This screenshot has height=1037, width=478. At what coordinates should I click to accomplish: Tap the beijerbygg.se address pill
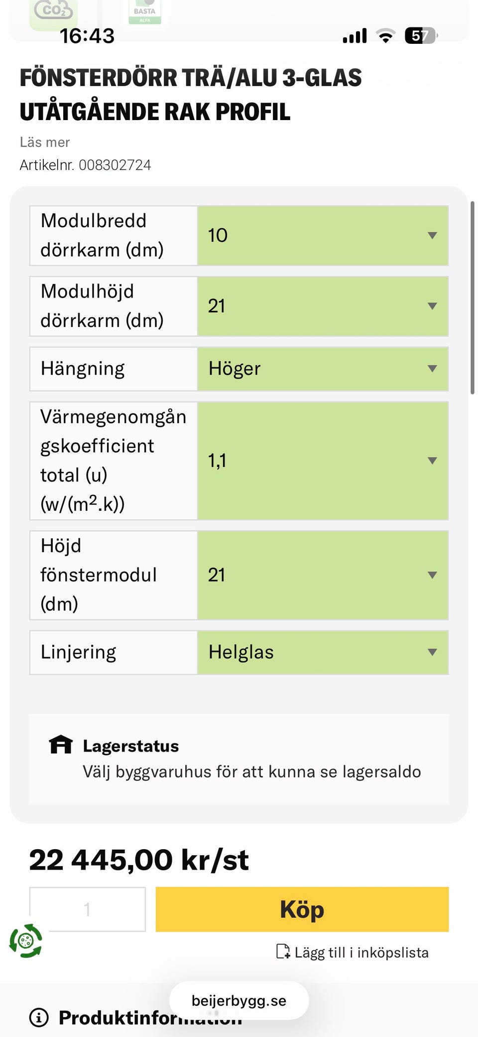(x=239, y=1000)
